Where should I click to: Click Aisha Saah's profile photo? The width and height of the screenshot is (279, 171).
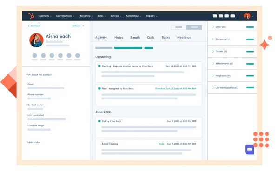(36, 40)
